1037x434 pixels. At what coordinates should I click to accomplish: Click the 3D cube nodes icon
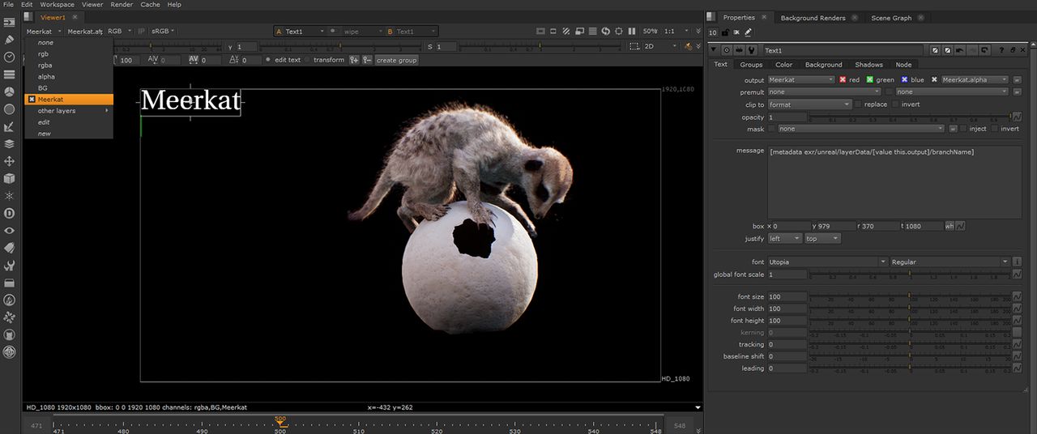click(x=10, y=178)
